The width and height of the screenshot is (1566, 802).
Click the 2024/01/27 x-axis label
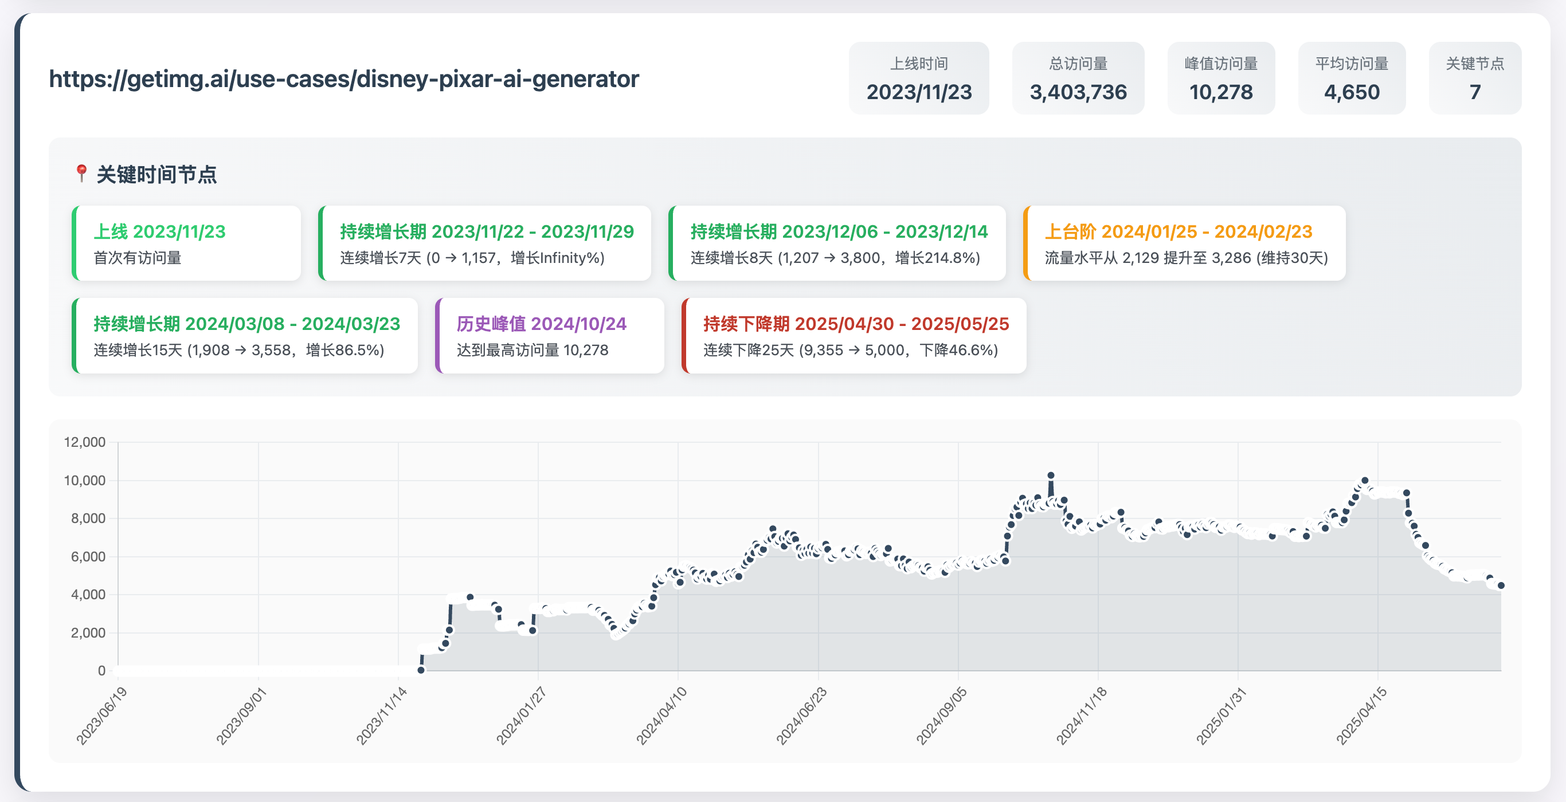[521, 715]
